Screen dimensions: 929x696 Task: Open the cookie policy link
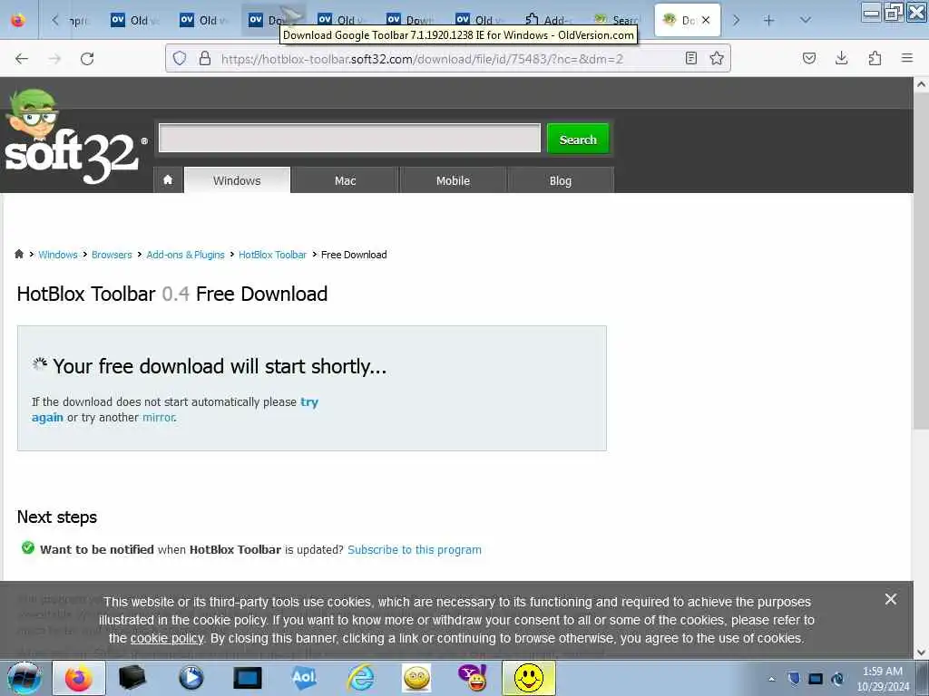point(167,638)
